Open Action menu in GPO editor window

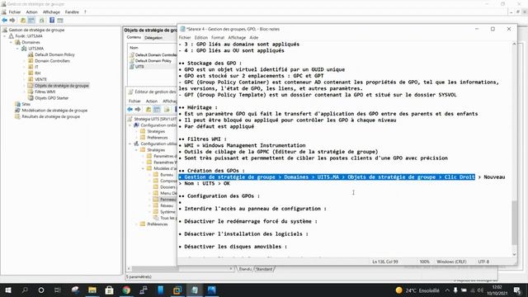pyautogui.click(x=152, y=101)
